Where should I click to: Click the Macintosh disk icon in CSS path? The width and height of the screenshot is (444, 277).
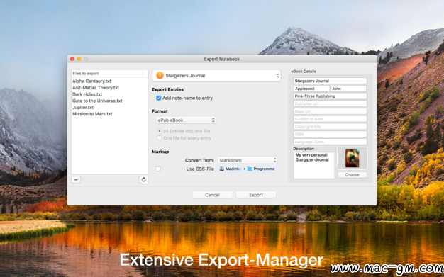pos(222,169)
